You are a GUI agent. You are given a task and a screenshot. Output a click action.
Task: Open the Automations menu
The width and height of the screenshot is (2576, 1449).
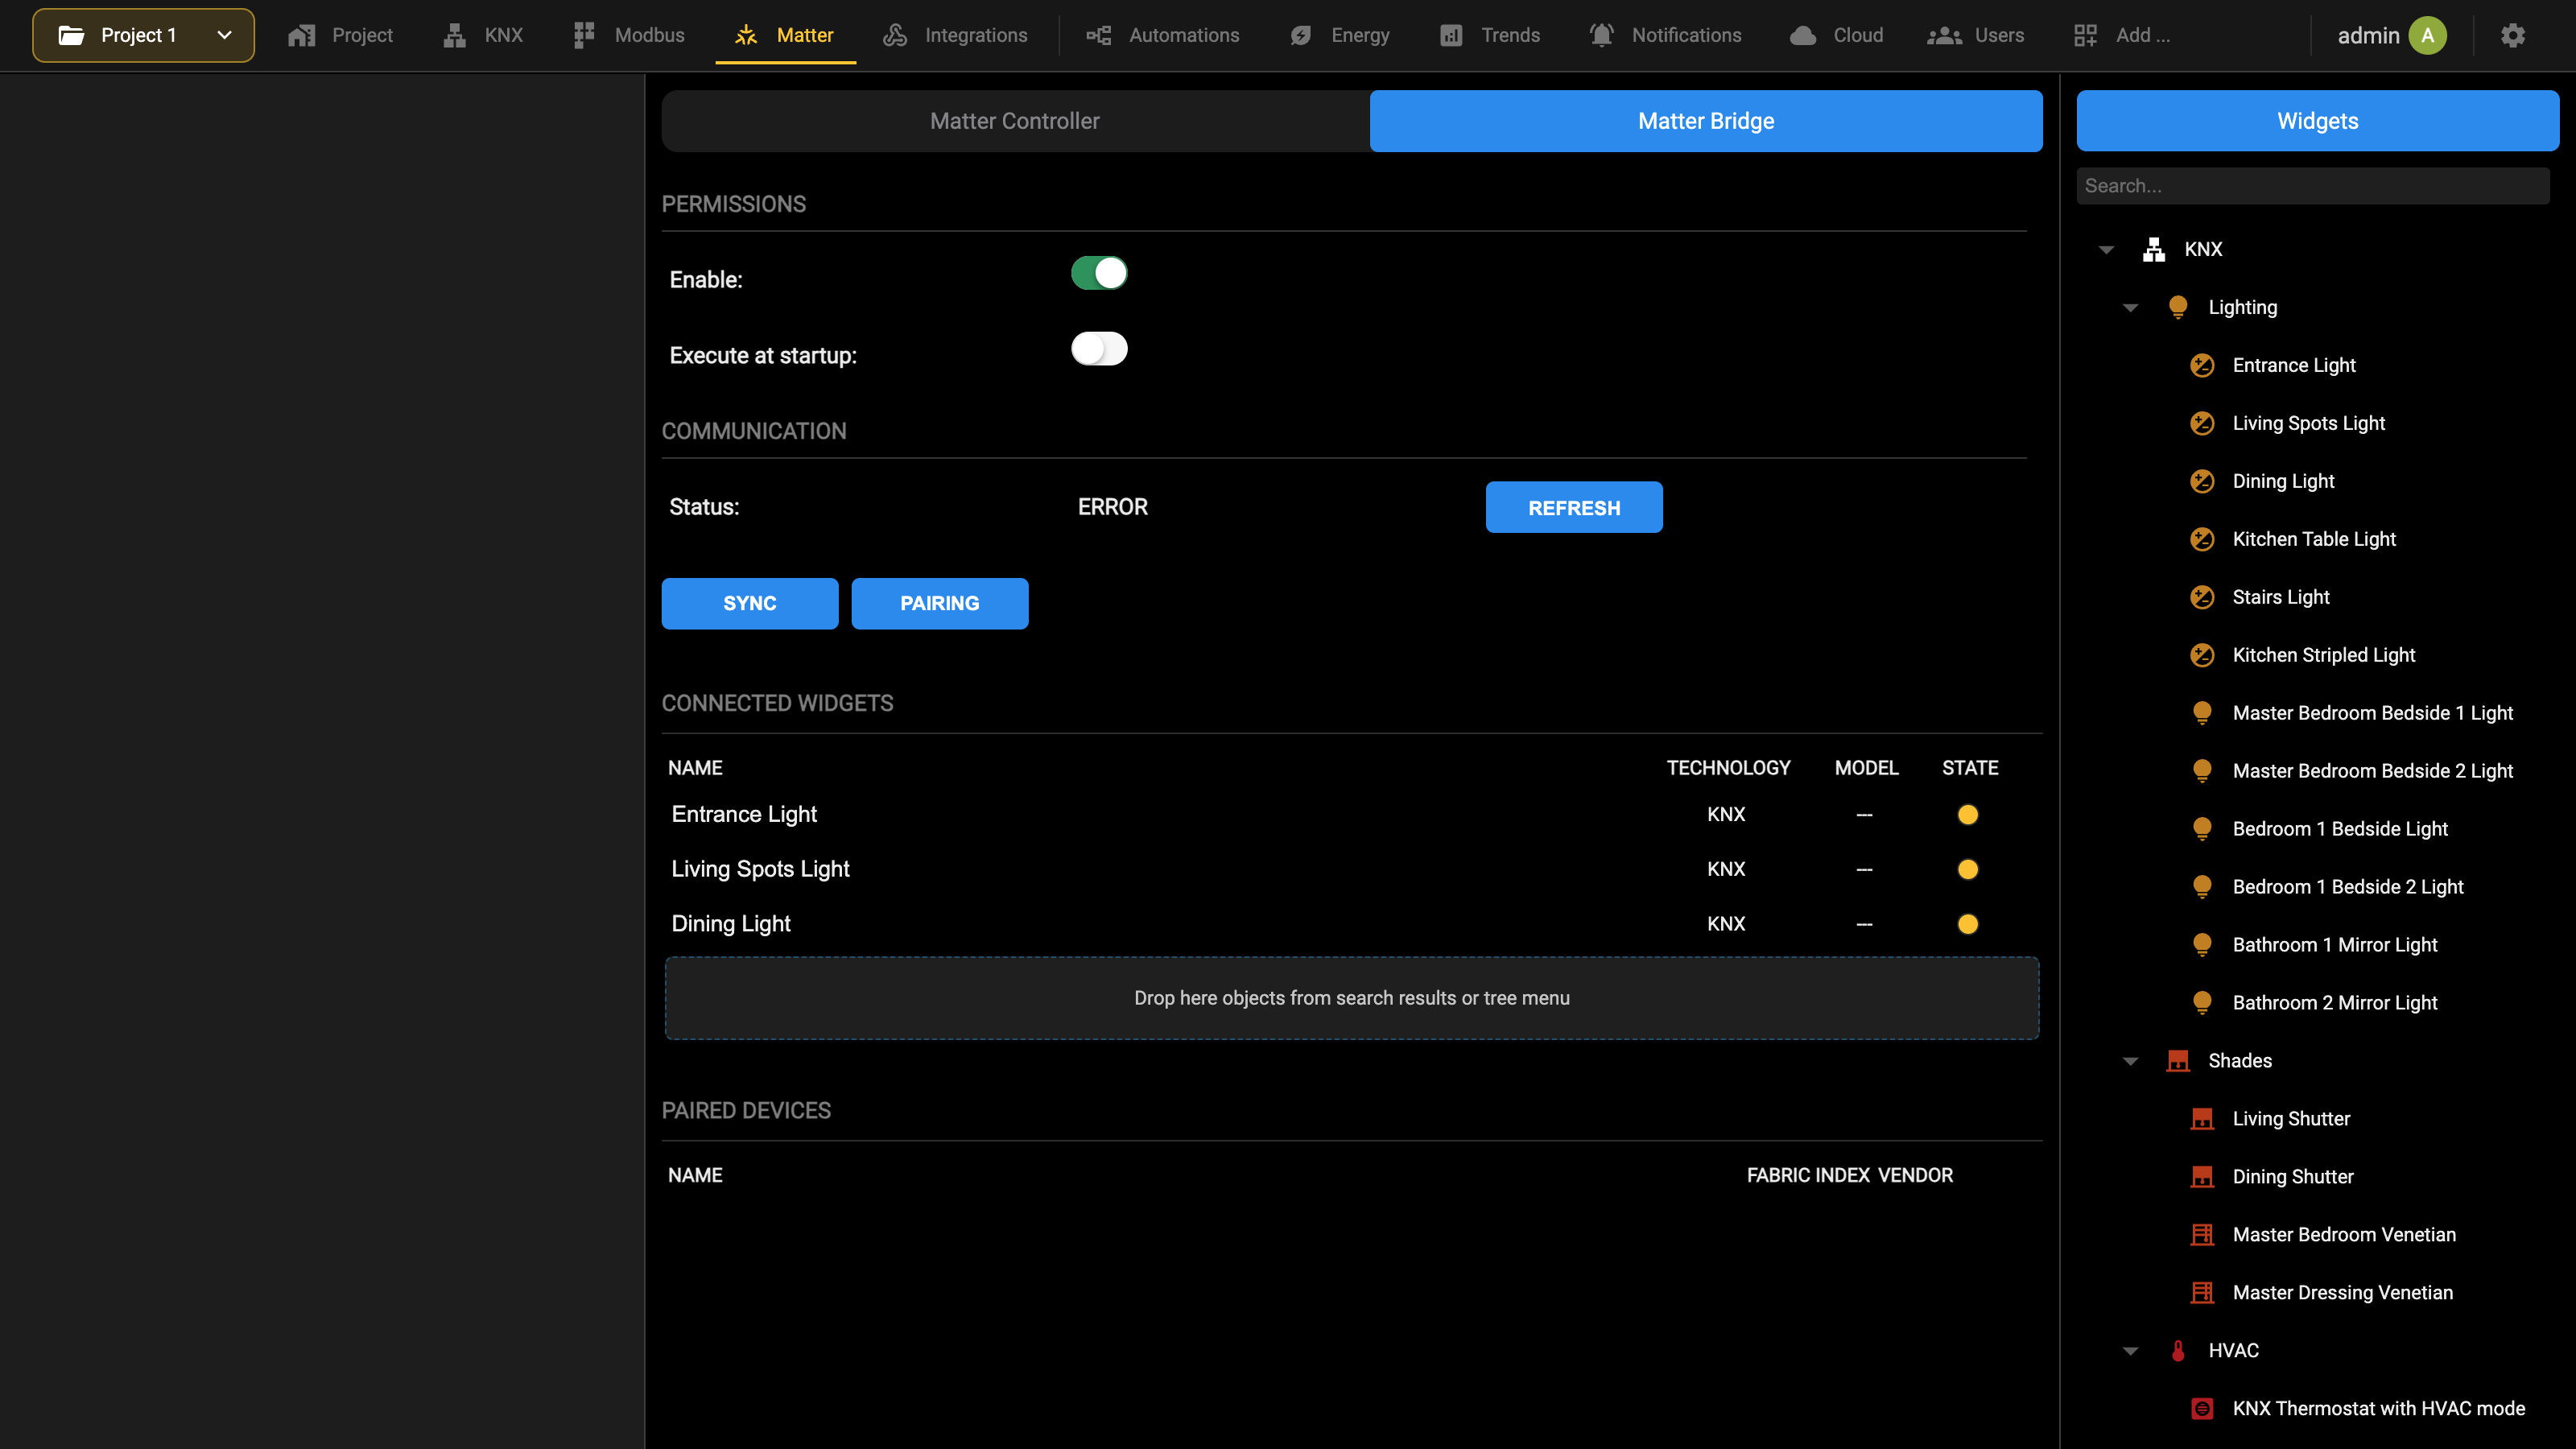tap(1162, 35)
